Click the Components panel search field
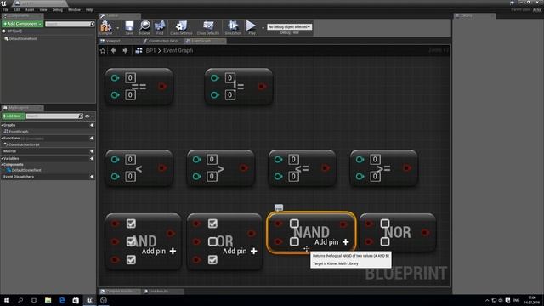The height and width of the screenshot is (306, 544). (x=70, y=24)
